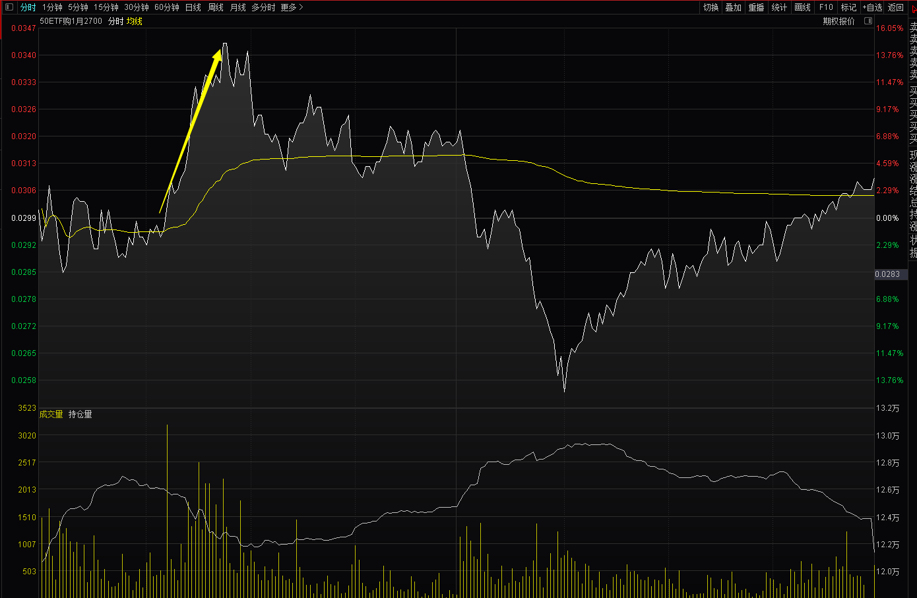Click the 50ETF购1月2700 contract title

tap(71, 21)
